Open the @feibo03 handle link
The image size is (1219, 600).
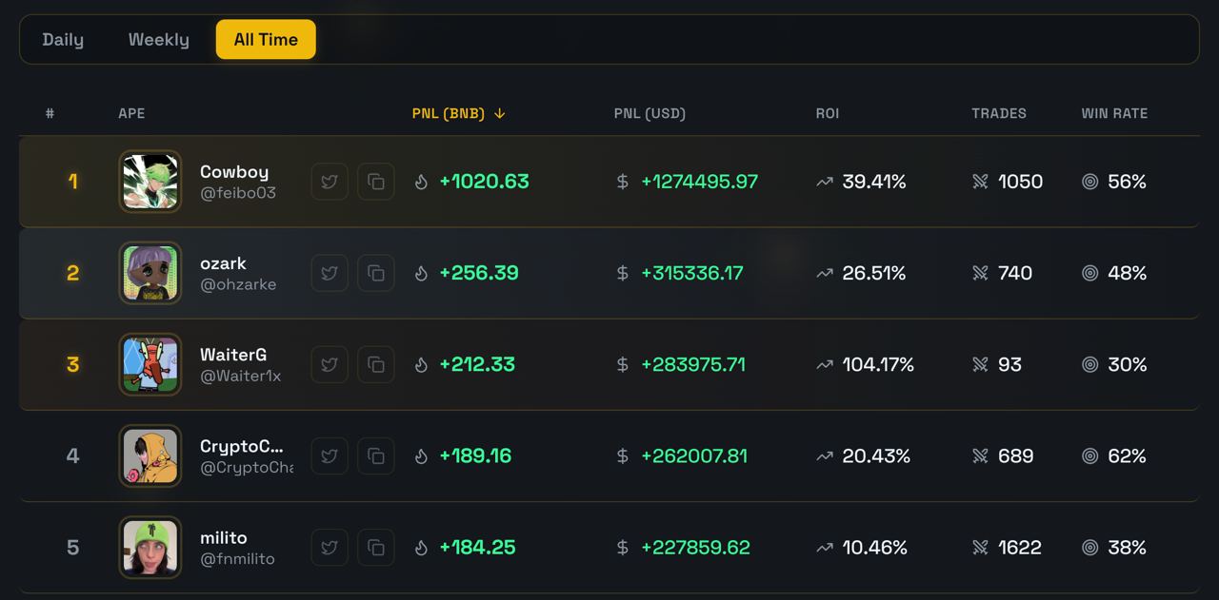tap(238, 193)
